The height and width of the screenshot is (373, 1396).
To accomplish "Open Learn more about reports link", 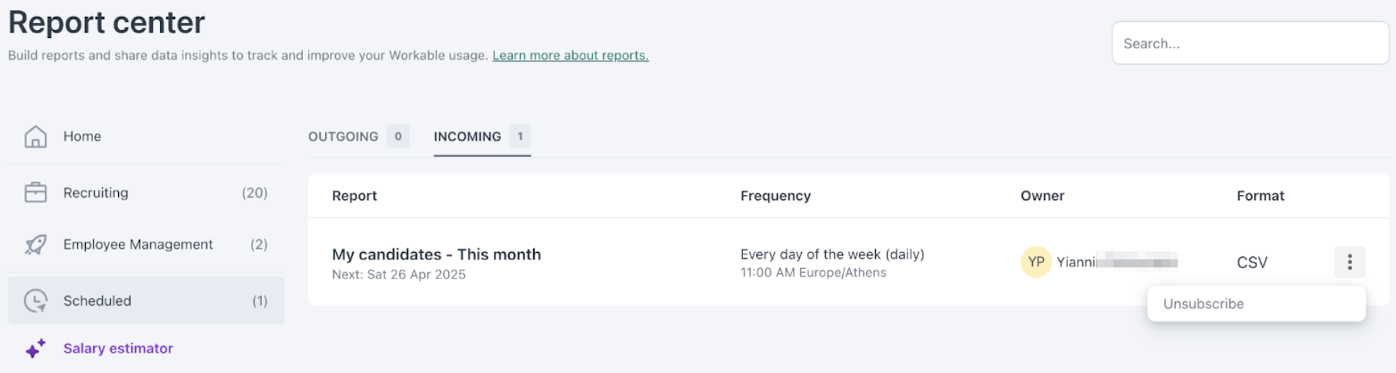I will (570, 56).
